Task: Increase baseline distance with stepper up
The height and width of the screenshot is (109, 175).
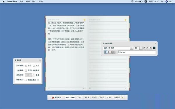Action: tap(33, 74)
